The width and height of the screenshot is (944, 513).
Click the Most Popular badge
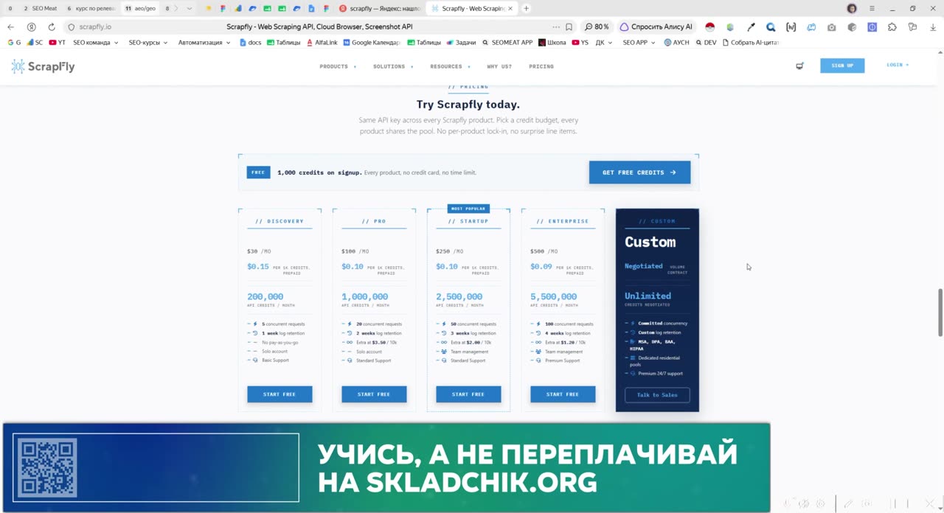468,209
